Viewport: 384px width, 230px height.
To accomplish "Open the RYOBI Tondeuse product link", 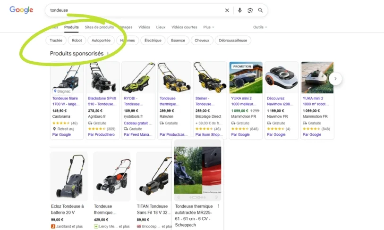I will (134, 101).
